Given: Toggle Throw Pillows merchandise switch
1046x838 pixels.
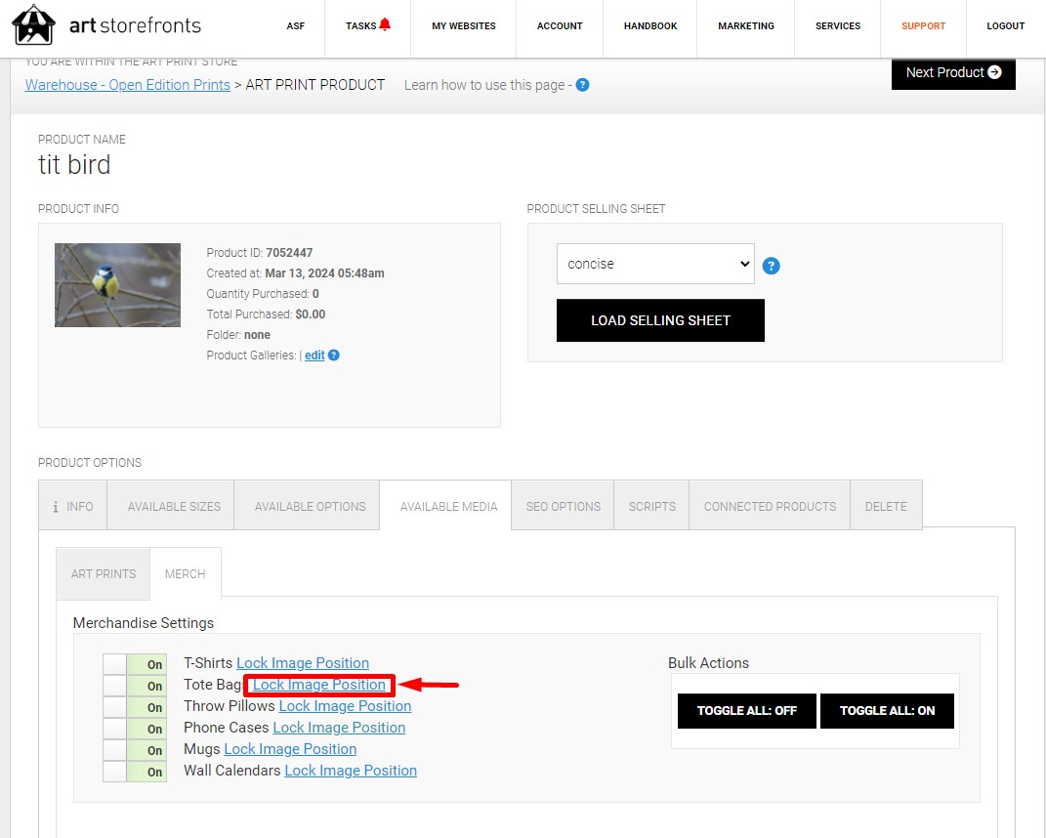Looking at the screenshot, I should point(135,707).
